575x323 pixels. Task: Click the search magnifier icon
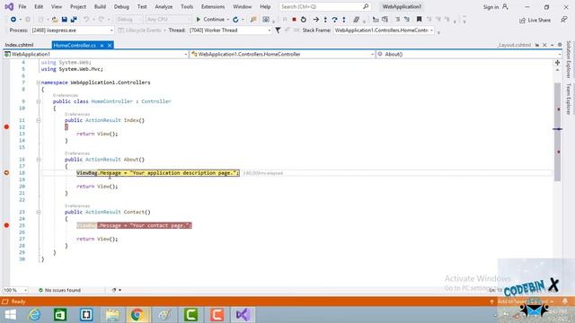[366, 6]
